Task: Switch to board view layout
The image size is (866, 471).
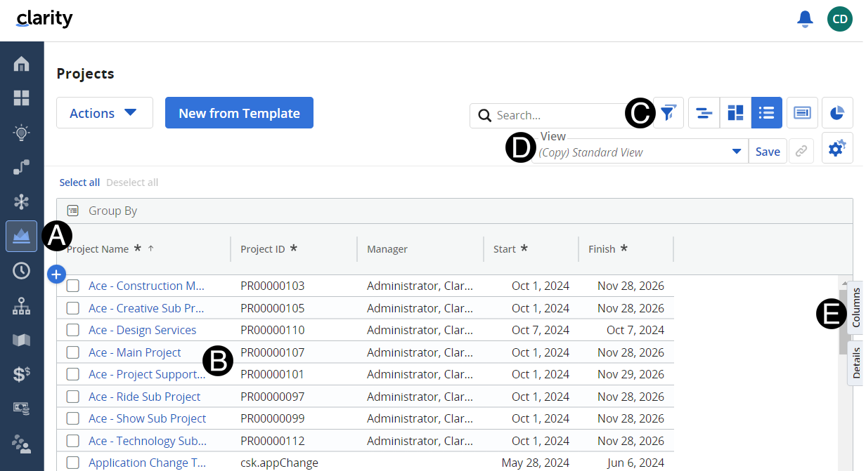Action: (735, 113)
